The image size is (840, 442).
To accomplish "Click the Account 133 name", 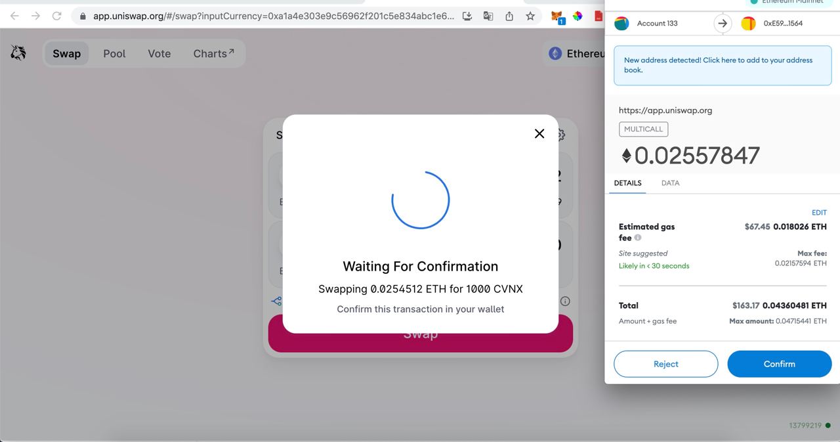I will pyautogui.click(x=657, y=24).
